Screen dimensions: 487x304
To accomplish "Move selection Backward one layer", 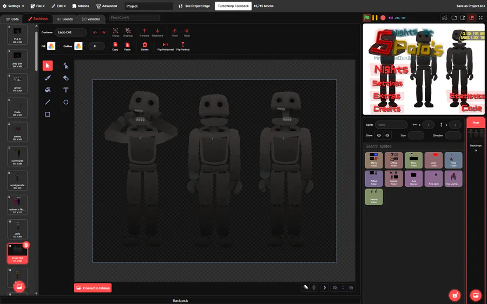I will pyautogui.click(x=157, y=32).
